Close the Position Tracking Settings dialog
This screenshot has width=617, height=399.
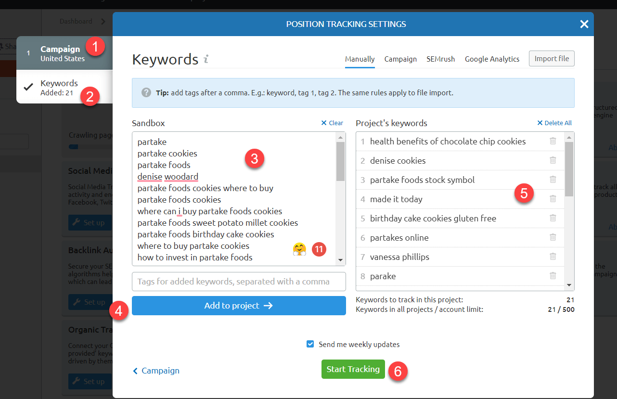tap(584, 24)
